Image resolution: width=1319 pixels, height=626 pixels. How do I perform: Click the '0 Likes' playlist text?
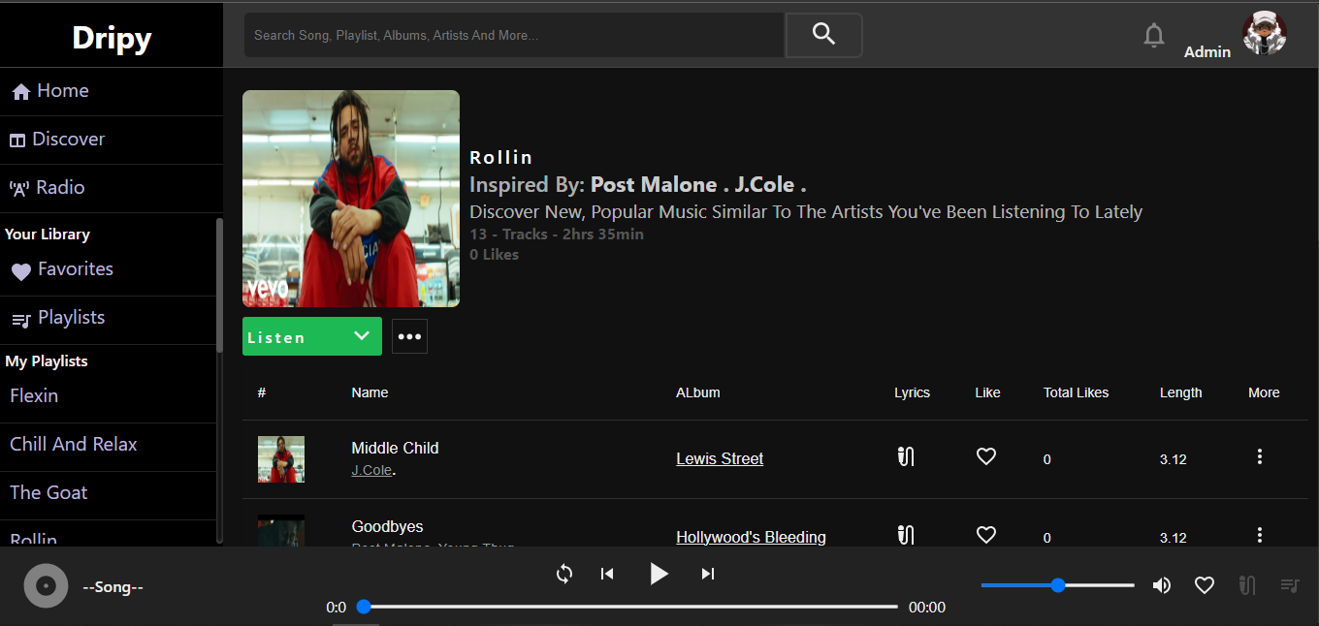click(x=494, y=254)
